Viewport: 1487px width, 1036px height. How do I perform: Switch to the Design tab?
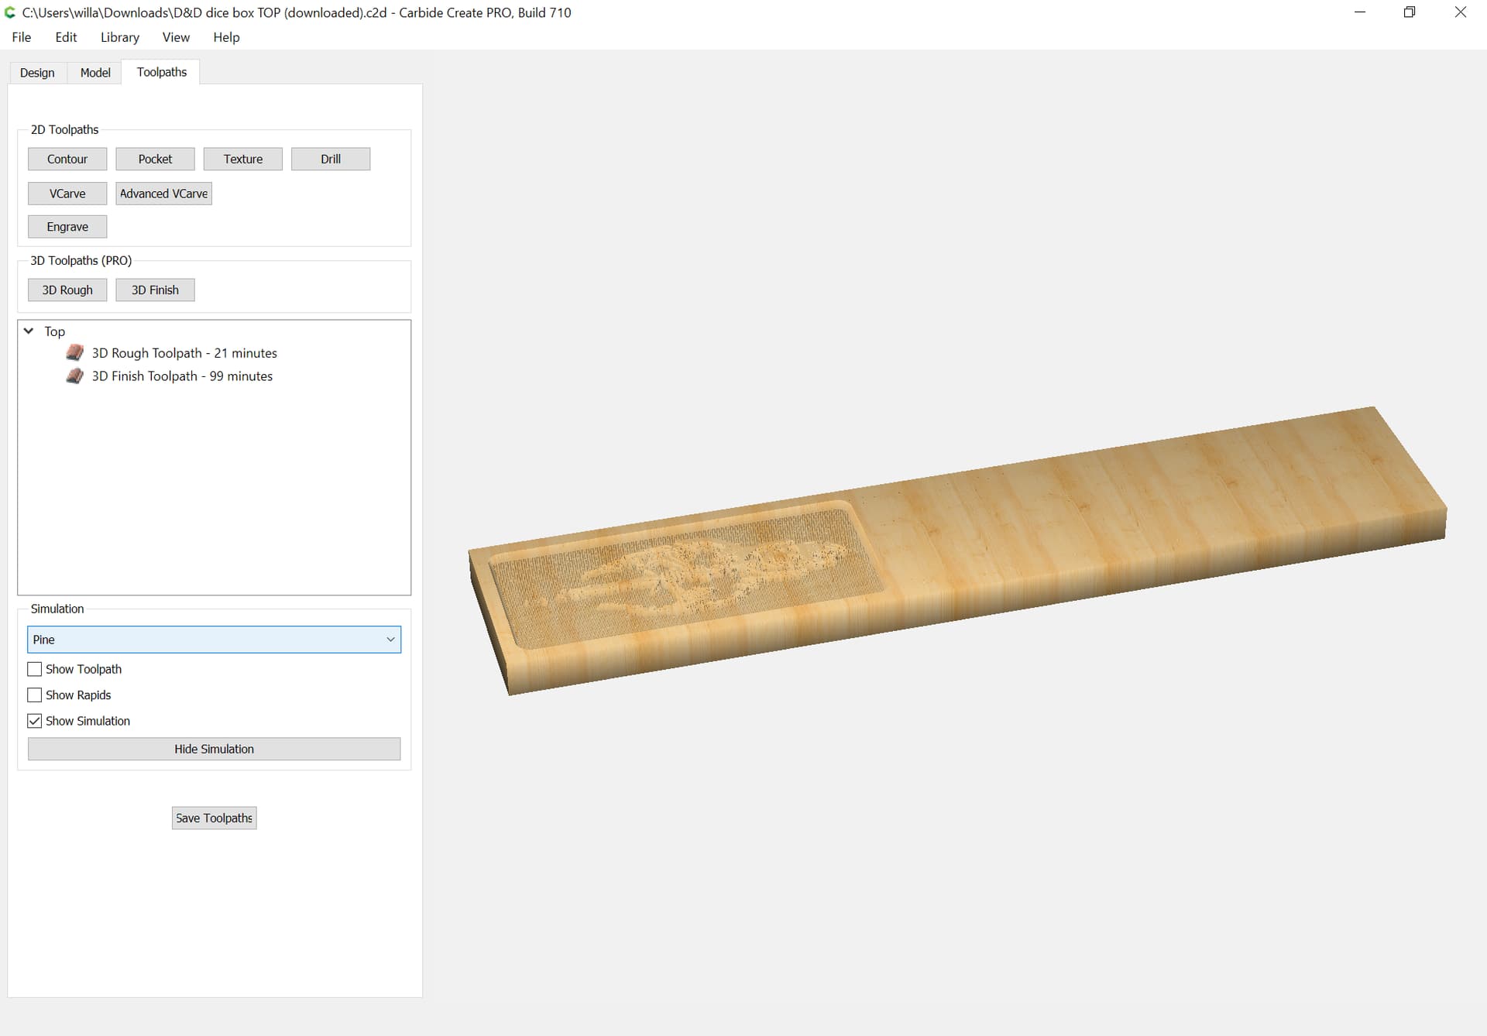click(x=37, y=73)
